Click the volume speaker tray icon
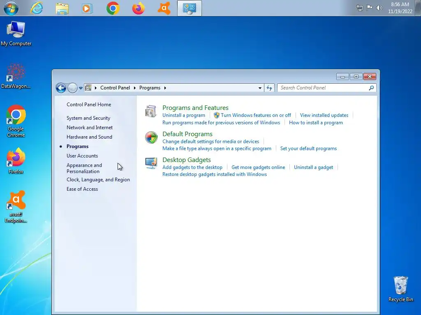 coord(379,8)
